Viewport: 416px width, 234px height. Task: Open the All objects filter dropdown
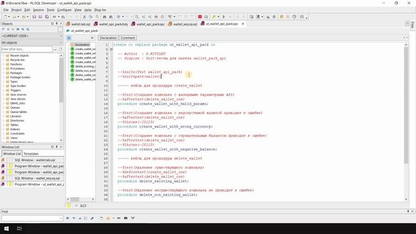pos(60,43)
